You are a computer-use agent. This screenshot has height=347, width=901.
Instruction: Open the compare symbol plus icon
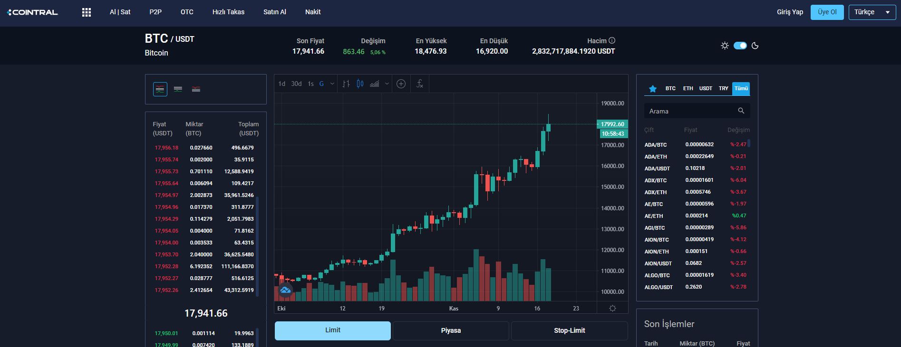[401, 84]
